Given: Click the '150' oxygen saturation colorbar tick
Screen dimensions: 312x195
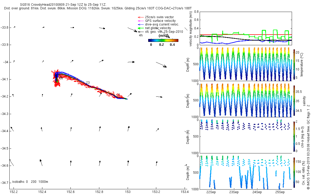Looking at the screenshot, I should click(298, 162).
